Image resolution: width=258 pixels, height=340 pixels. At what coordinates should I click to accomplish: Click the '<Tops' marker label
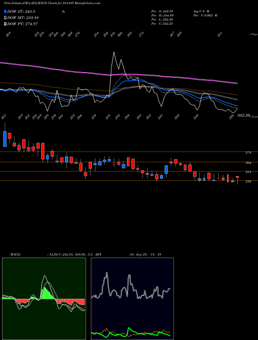pyautogui.click(x=253, y=35)
